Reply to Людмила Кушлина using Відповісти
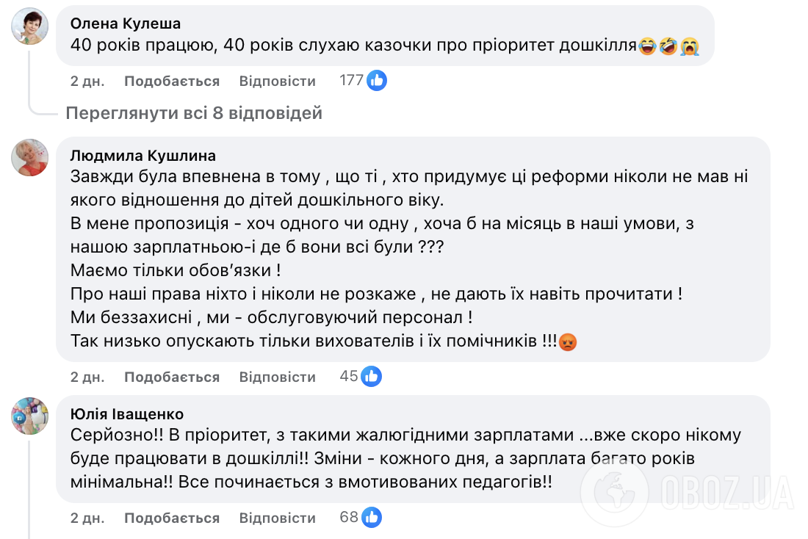The width and height of the screenshot is (808, 539). coord(277,376)
